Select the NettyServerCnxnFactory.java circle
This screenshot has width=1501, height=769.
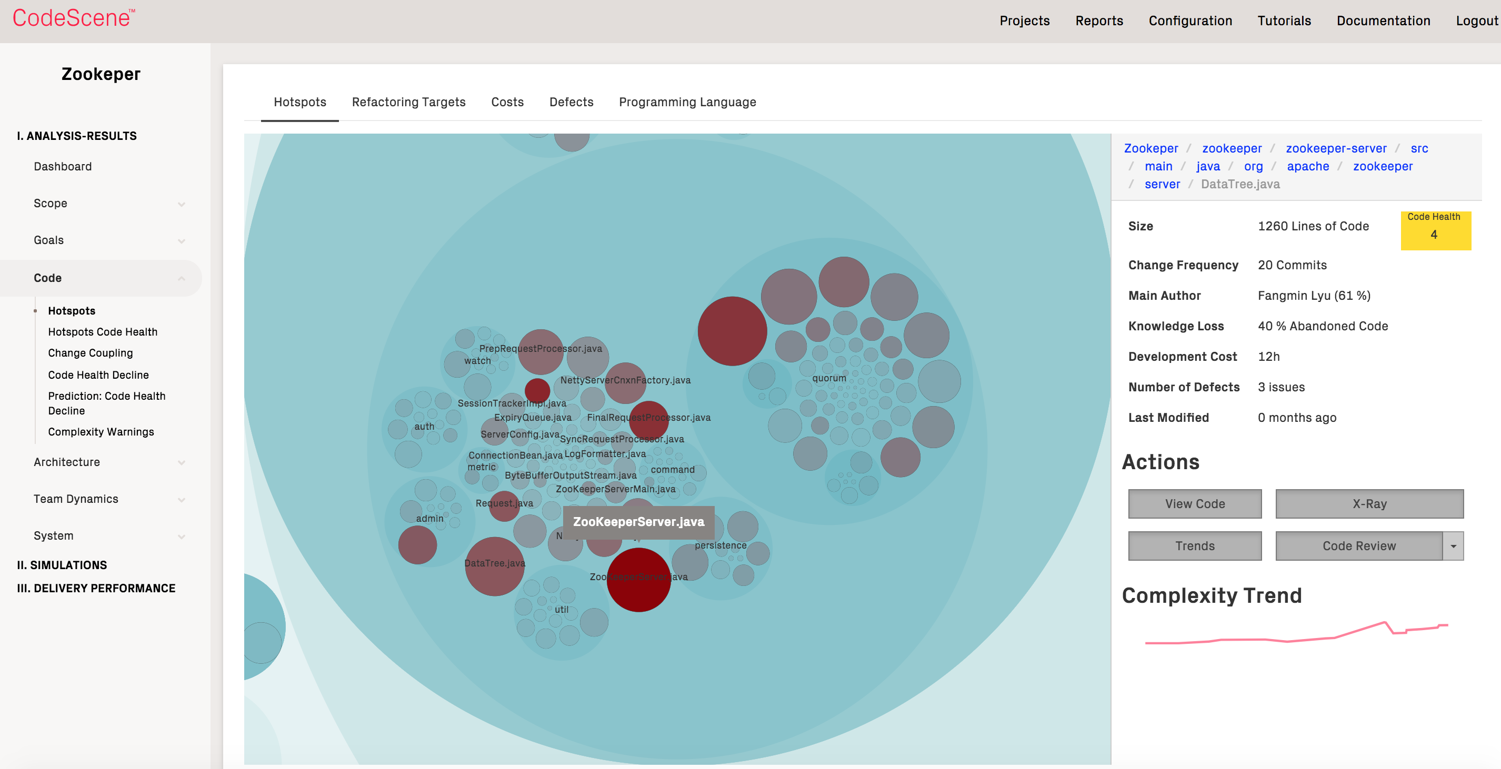click(x=625, y=383)
